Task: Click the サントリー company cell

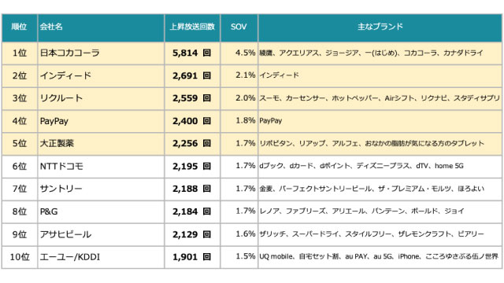Action: click(101, 189)
